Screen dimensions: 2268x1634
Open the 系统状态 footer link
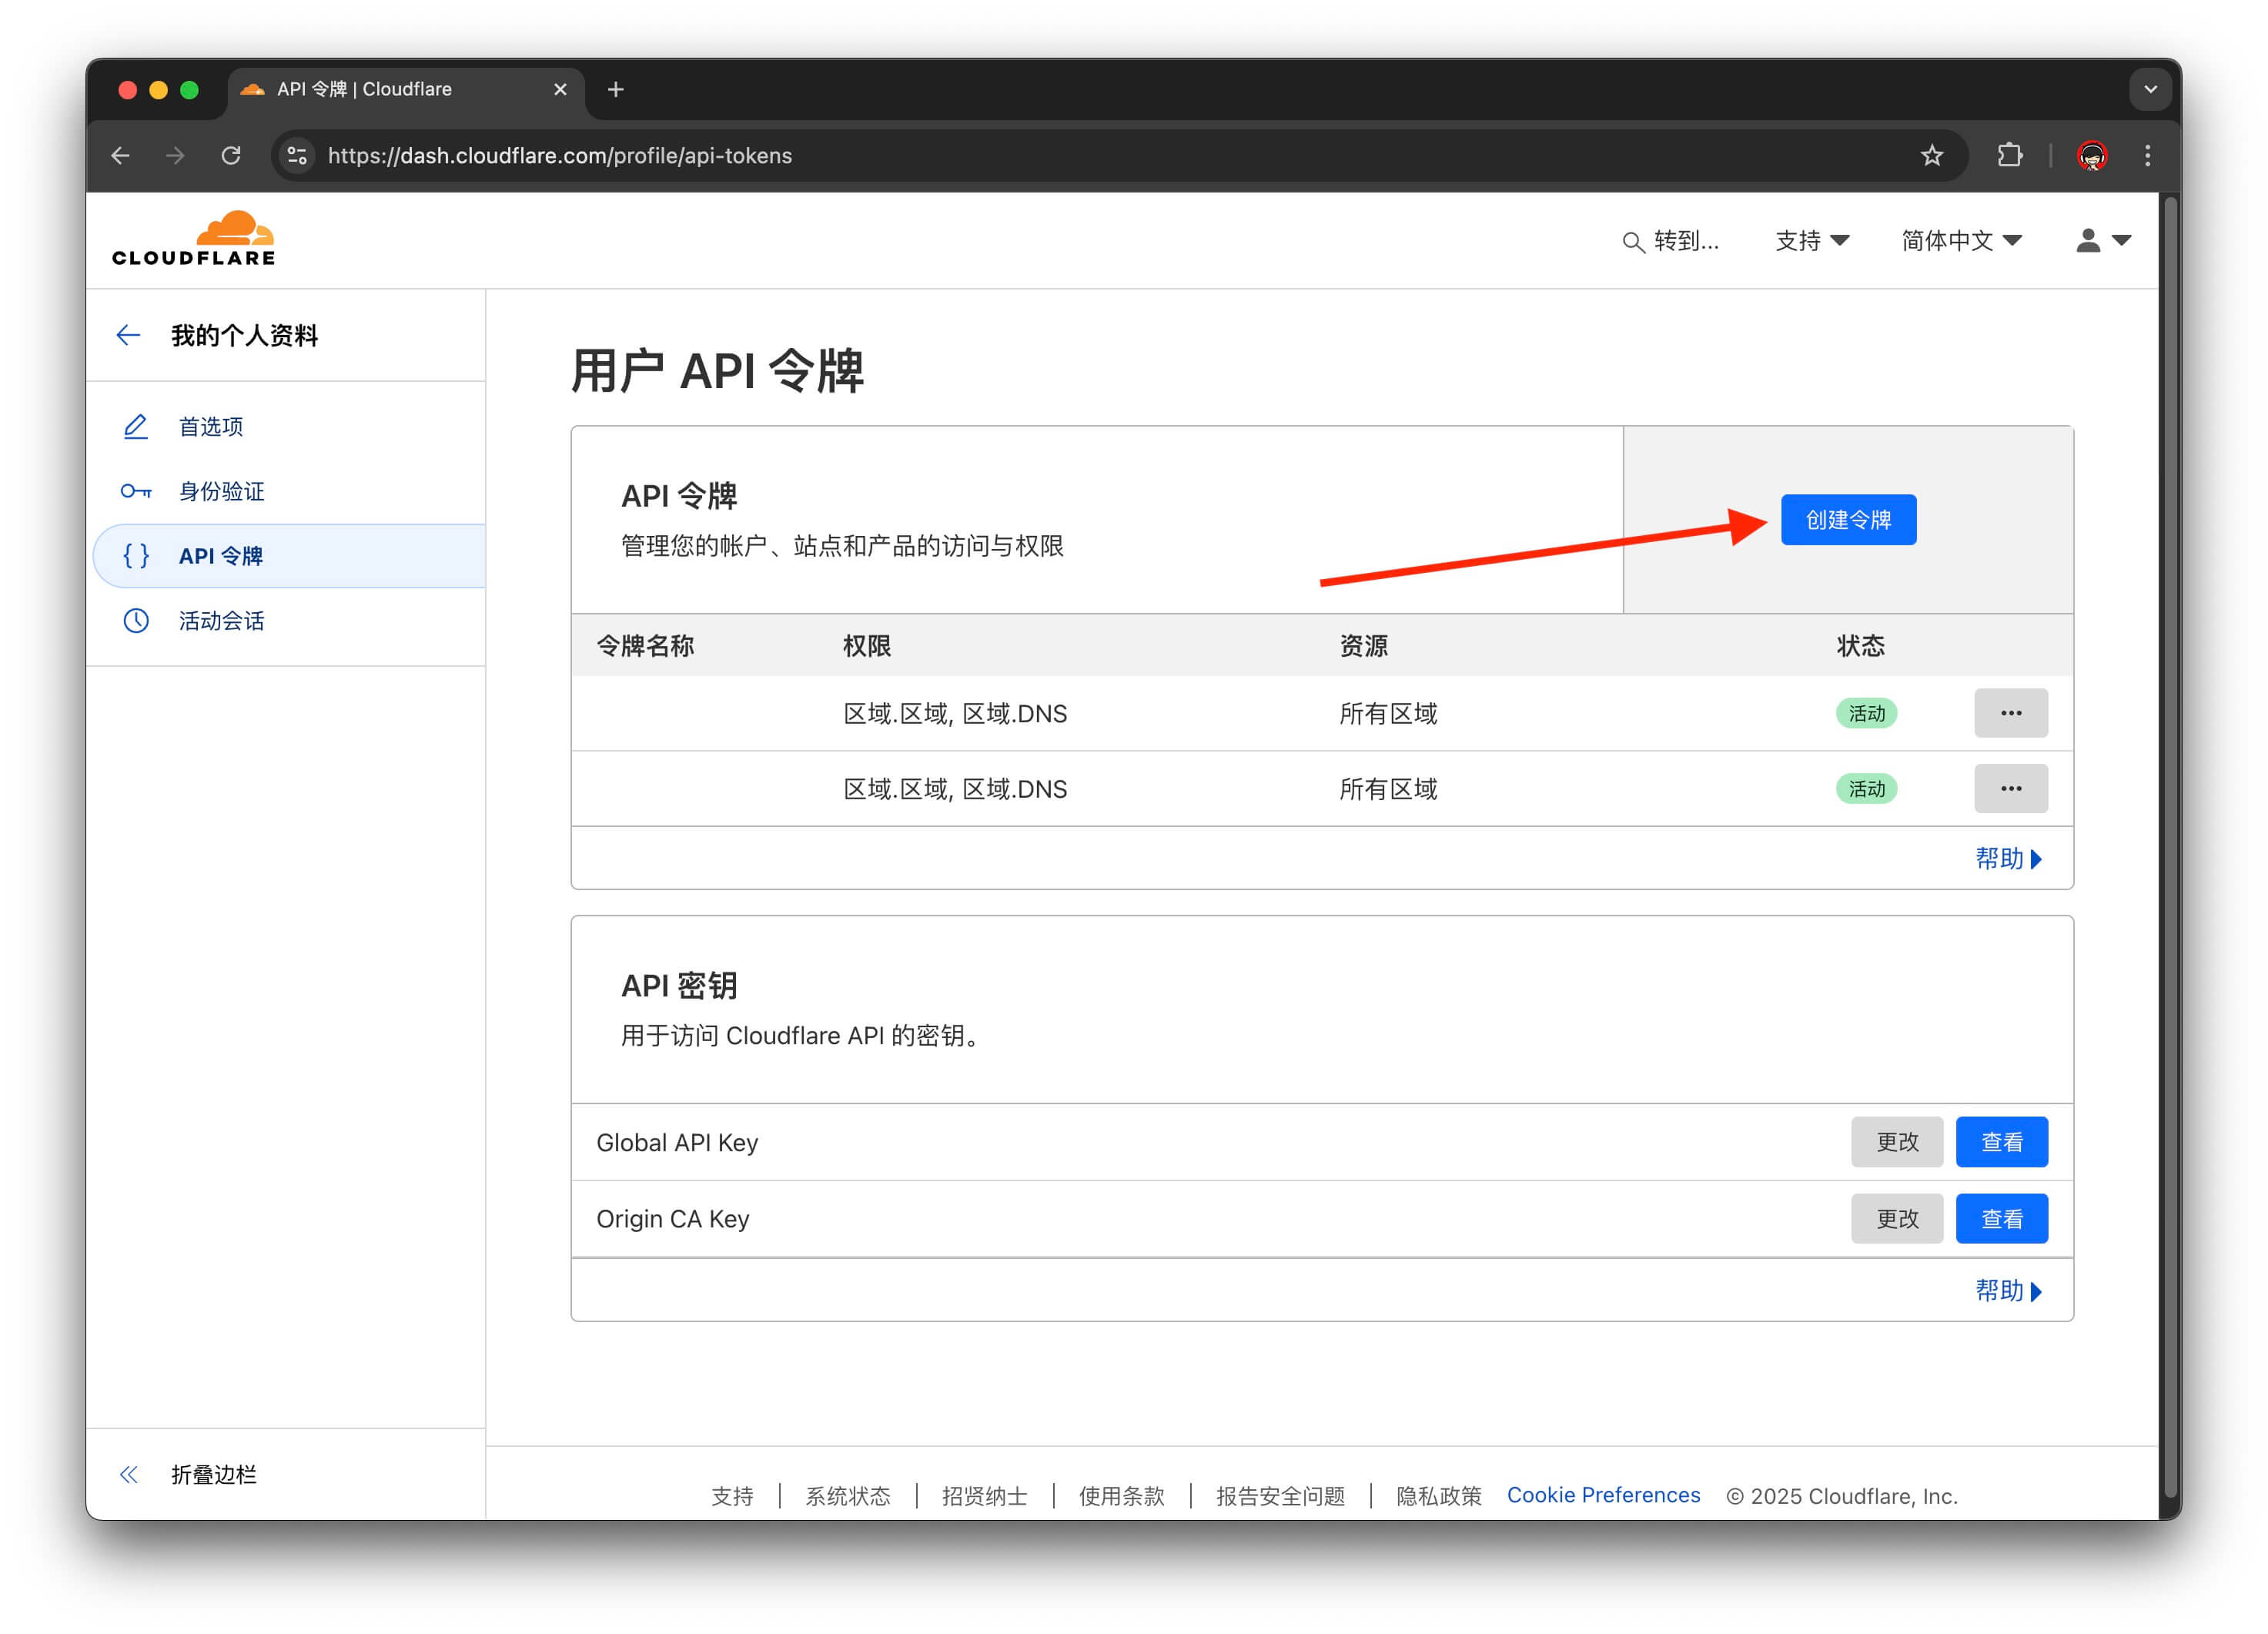(848, 1496)
